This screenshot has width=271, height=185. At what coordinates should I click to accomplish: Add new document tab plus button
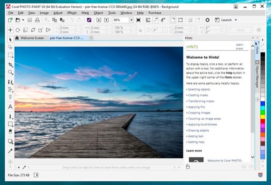click(91, 38)
